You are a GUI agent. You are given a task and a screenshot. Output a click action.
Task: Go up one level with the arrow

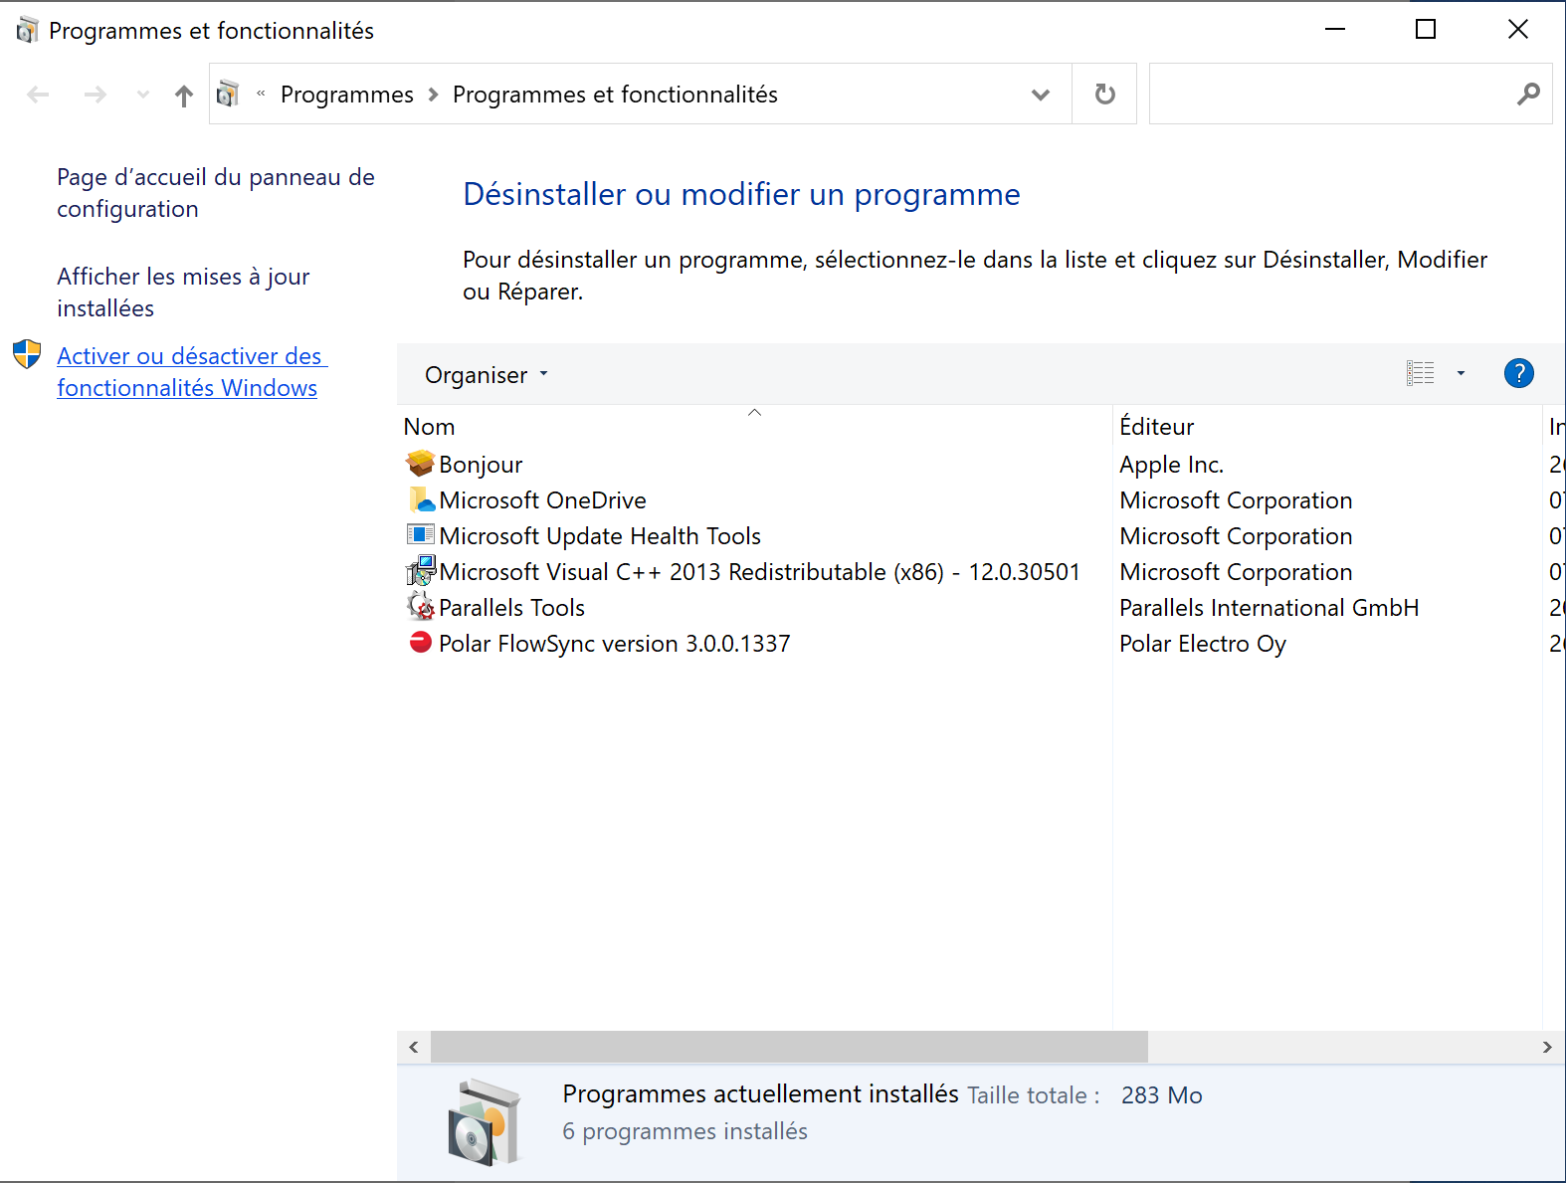coord(184,96)
